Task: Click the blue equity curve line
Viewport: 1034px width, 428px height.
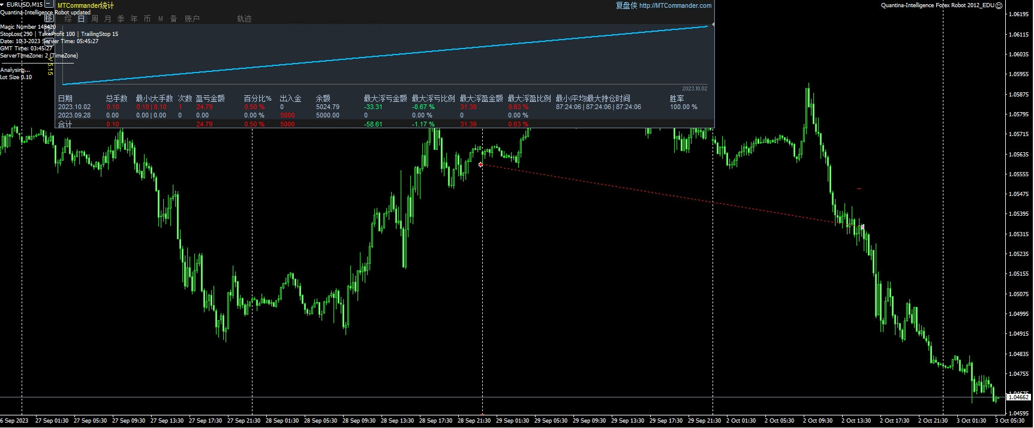Action: [x=385, y=55]
